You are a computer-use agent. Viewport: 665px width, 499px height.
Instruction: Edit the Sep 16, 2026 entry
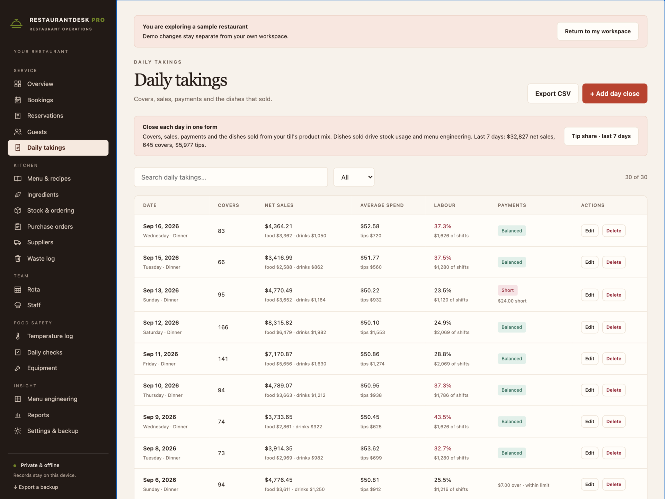click(589, 231)
